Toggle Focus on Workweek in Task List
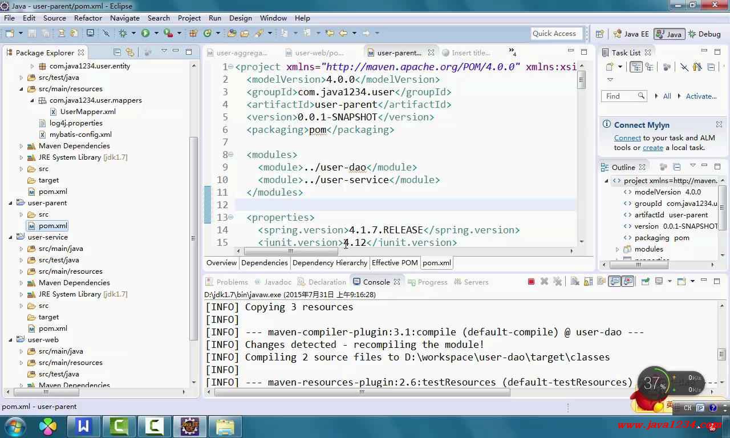 pyautogui.click(x=667, y=67)
